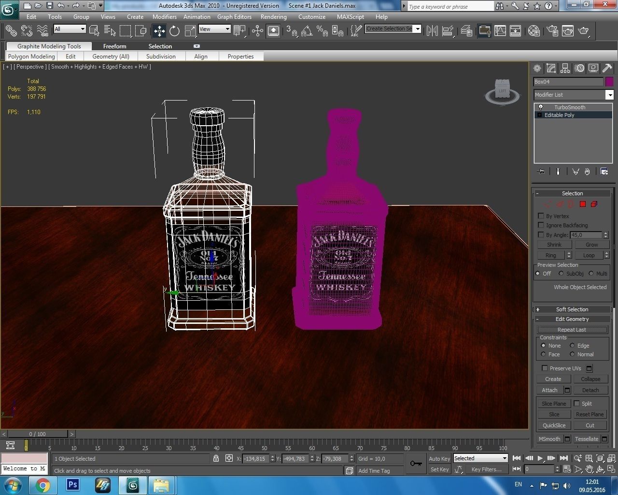Click the Mirror tool icon
This screenshot has height=495, width=618.
[432, 31]
